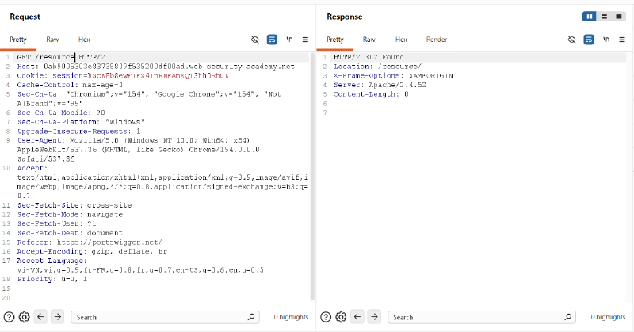Switch to Request Raw tab
The height and width of the screenshot is (332, 634).
point(52,40)
